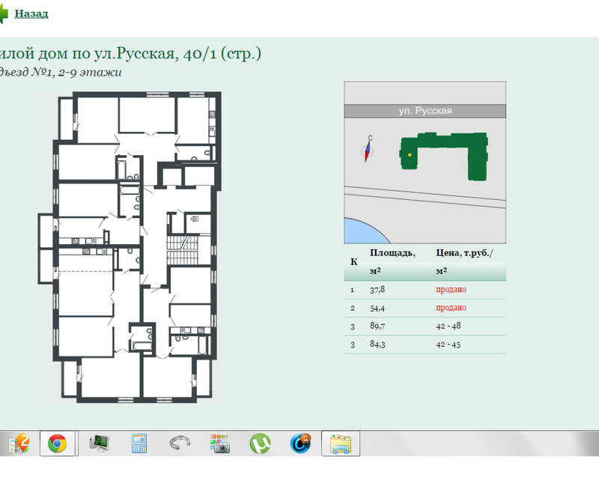Image resolution: width=599 pixels, height=495 pixels.
Task: Click the grey headset icon in the taskbar
Action: pos(180,444)
